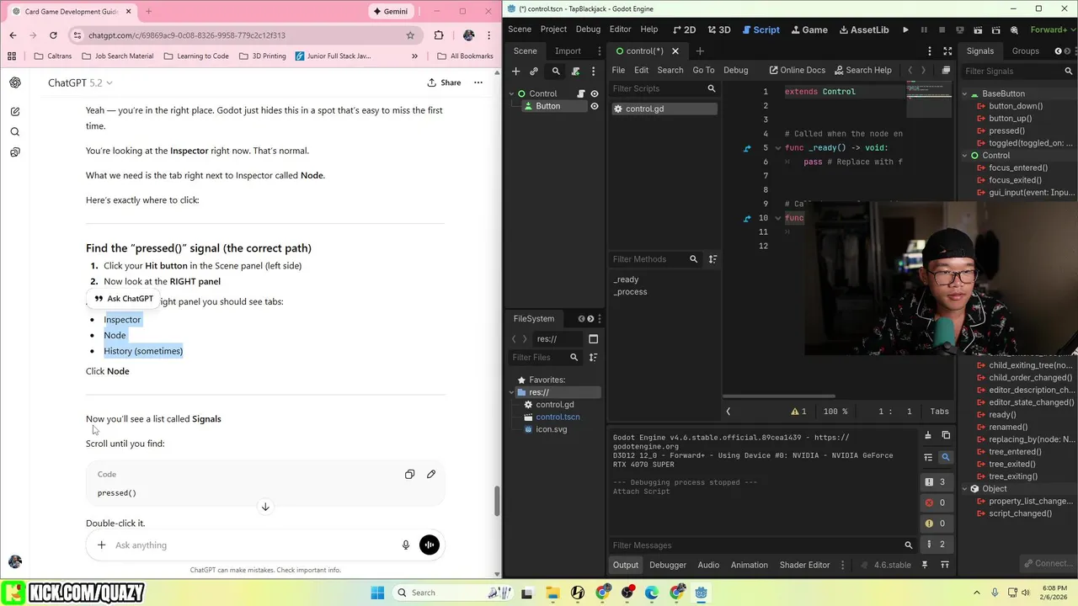
Task: Switch to the Groups tab
Action: coord(1025,51)
